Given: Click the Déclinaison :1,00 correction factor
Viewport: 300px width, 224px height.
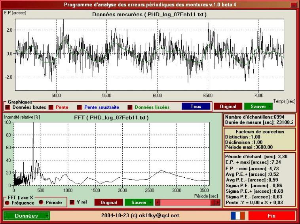Looking at the screenshot, I should [x=244, y=142].
